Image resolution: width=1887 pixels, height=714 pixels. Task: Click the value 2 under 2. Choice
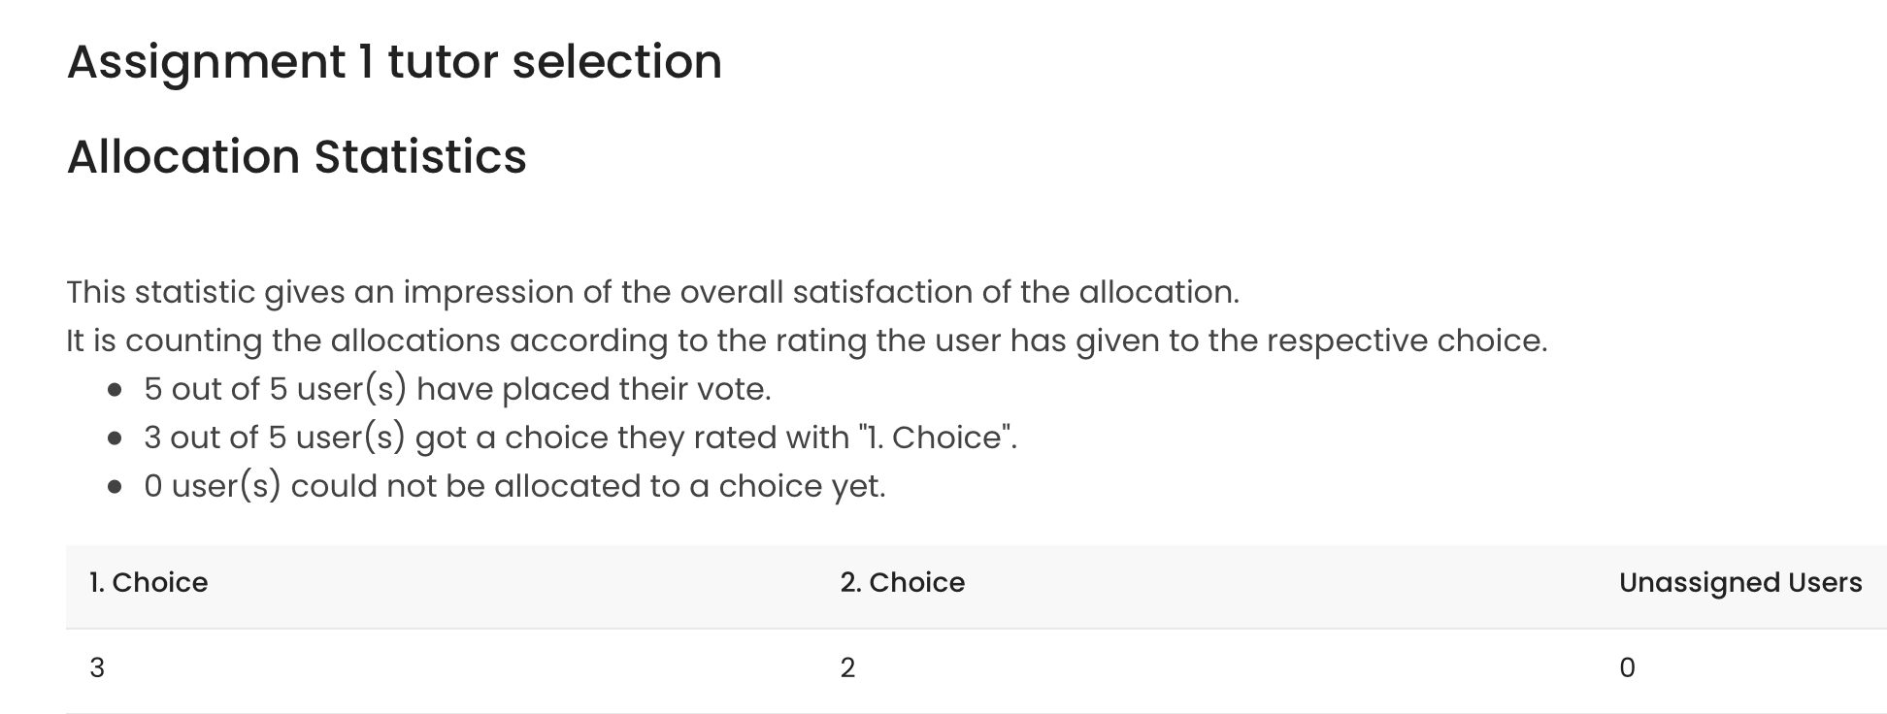[848, 667]
